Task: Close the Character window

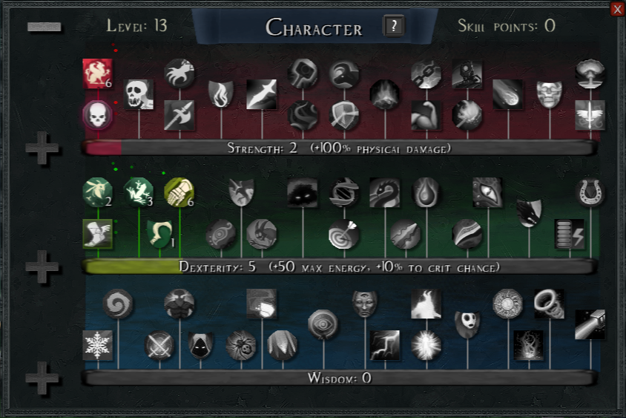Action: [618, 9]
